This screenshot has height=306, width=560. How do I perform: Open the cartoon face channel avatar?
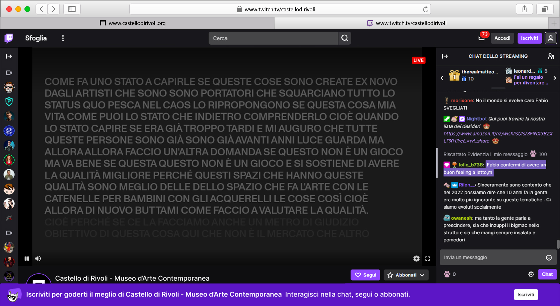pos(9,189)
